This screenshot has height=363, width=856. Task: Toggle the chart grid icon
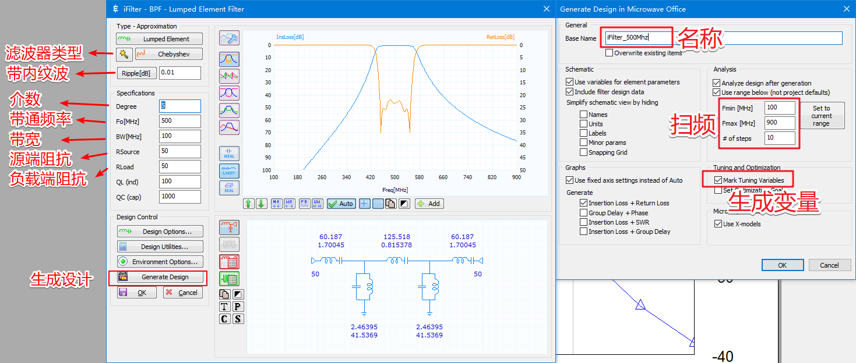378,204
